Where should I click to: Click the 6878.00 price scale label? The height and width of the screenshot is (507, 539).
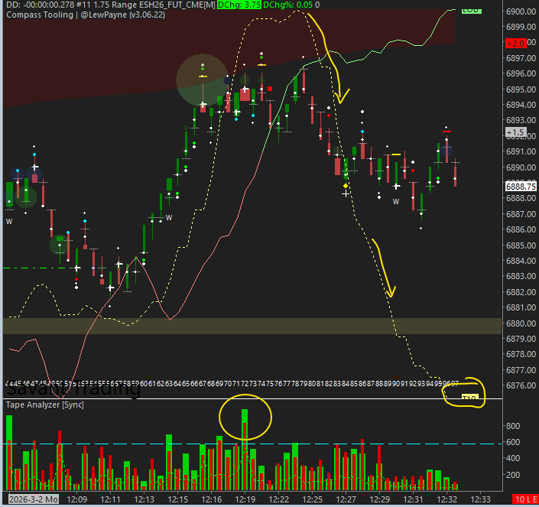[521, 354]
